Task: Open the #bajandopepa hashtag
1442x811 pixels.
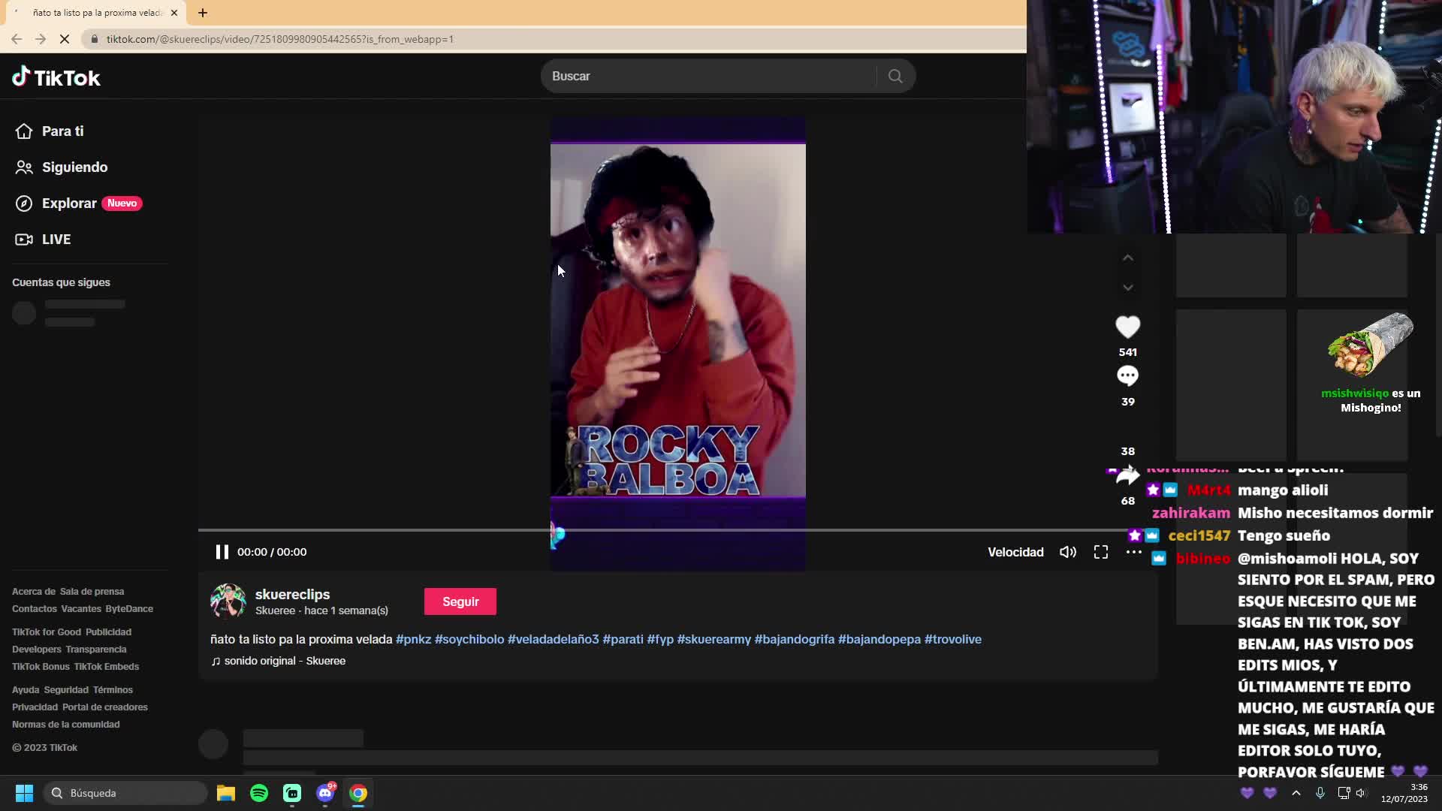Action: point(879,639)
